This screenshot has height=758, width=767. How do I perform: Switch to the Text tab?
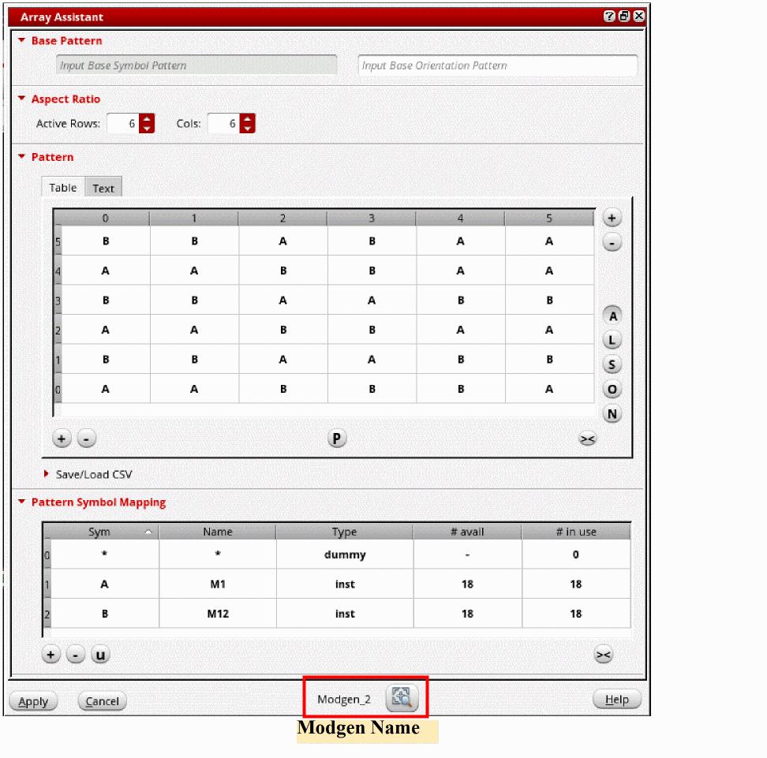pyautogui.click(x=103, y=188)
